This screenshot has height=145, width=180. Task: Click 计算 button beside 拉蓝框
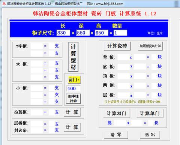(72, 112)
